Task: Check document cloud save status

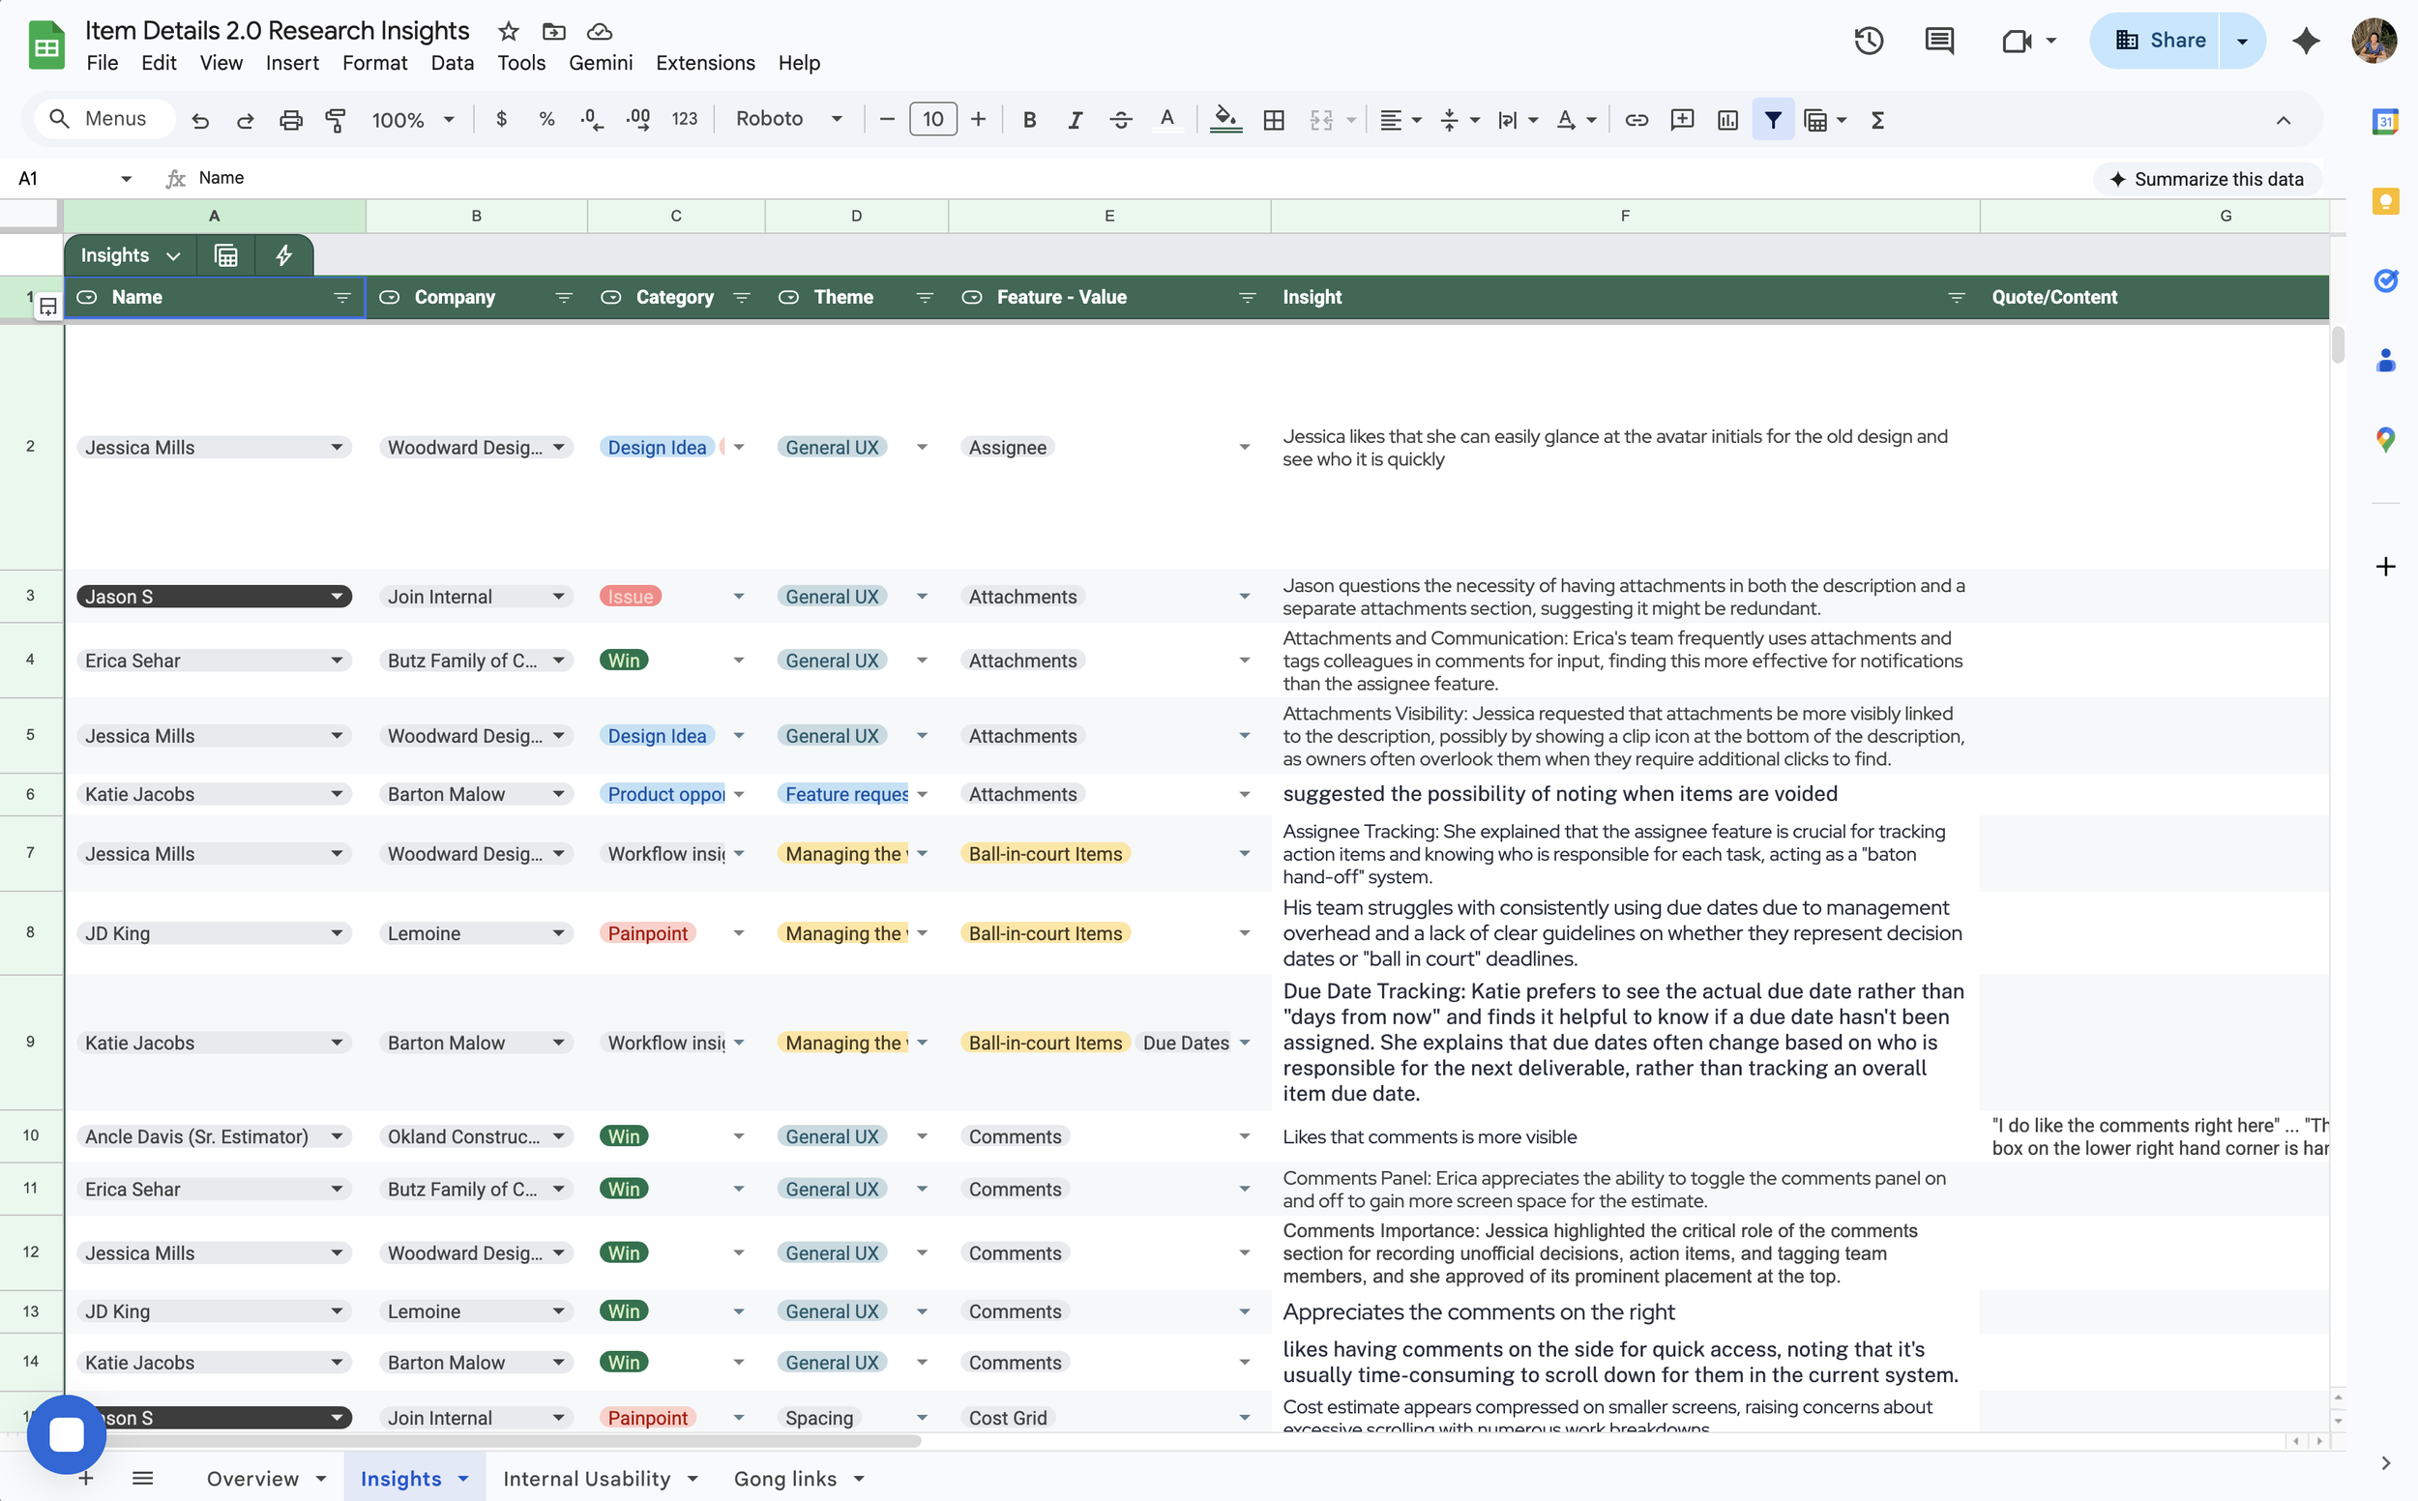Action: pyautogui.click(x=600, y=31)
